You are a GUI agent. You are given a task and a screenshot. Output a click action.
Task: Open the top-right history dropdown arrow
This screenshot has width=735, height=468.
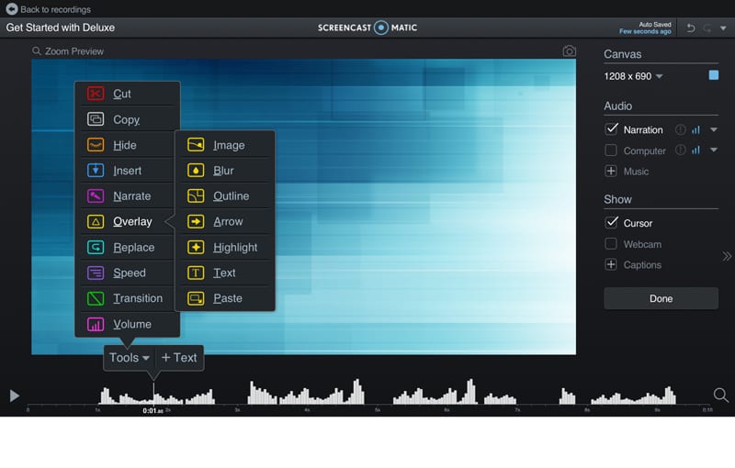723,28
